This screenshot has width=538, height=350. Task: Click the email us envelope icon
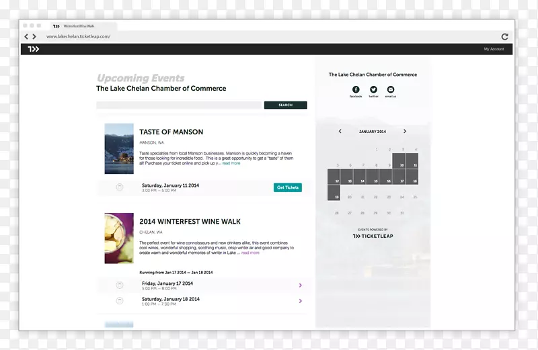click(391, 89)
